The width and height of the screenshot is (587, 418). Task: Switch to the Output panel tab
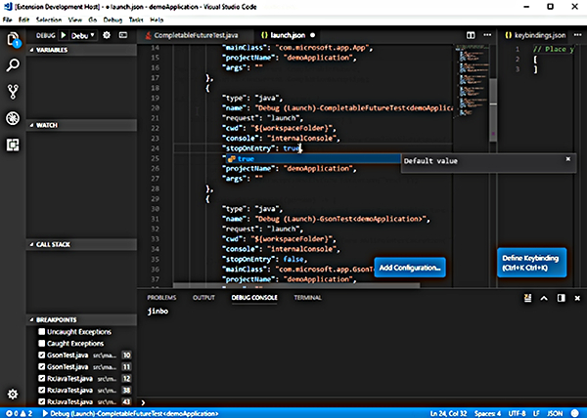203,298
